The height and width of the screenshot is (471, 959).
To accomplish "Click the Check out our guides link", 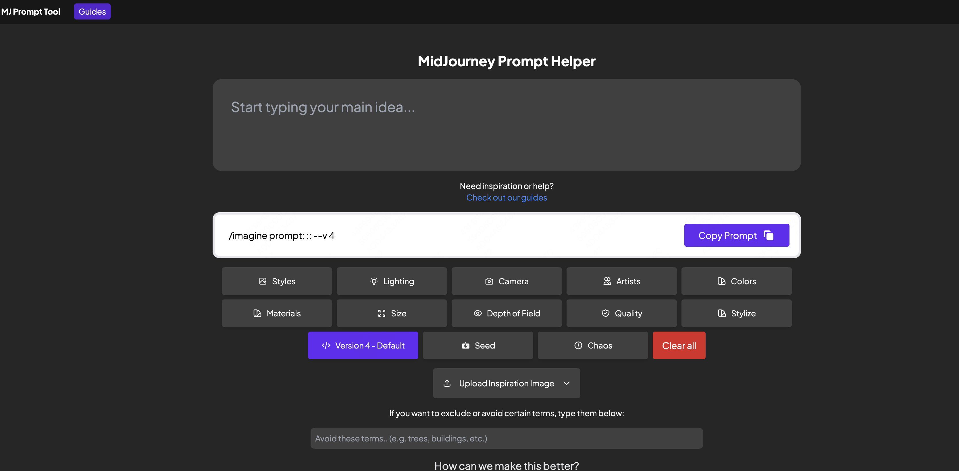I will 507,197.
